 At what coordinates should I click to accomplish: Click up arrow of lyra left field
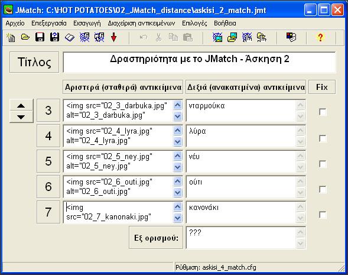click(x=178, y=130)
